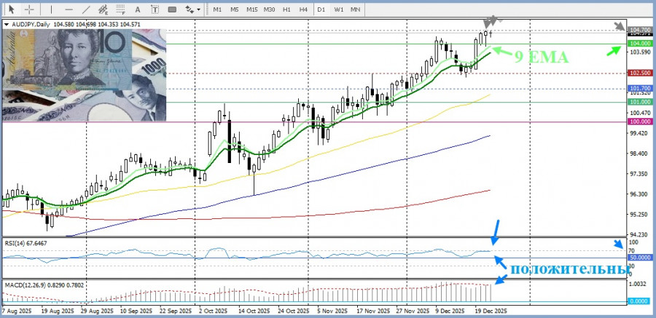Pick the horizontal line drawing tool
Image resolution: width=656 pixels, height=318 pixels.
point(68,9)
